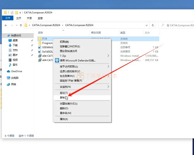The height and width of the screenshot is (155, 194).
Task: Click CATIA.Composer.R2024 breadcrumb parent folder
Action: click(47, 25)
